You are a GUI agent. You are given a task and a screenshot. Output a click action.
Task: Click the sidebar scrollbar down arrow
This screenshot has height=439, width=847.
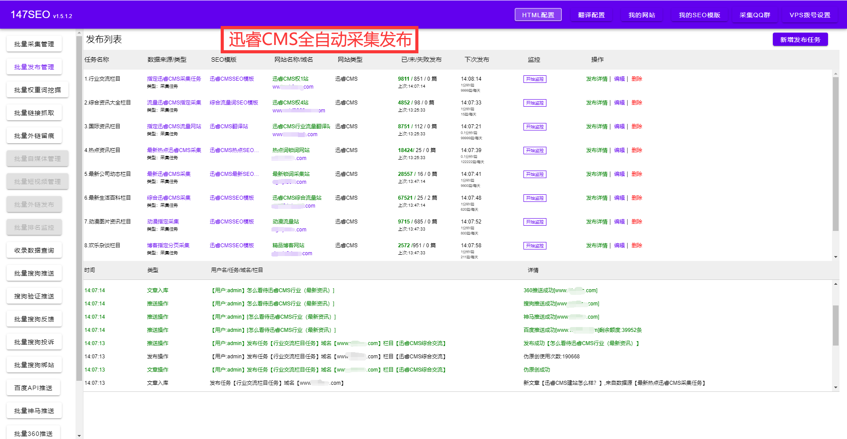tap(79, 435)
